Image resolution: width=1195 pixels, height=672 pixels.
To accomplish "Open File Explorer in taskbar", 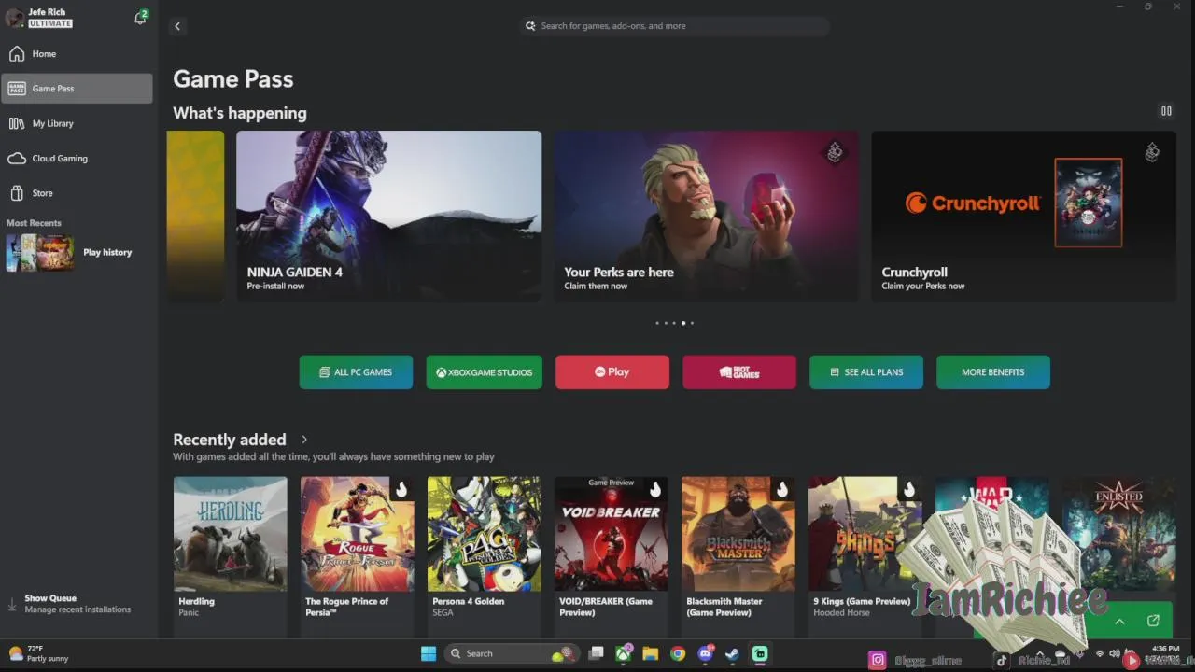I will pos(650,653).
